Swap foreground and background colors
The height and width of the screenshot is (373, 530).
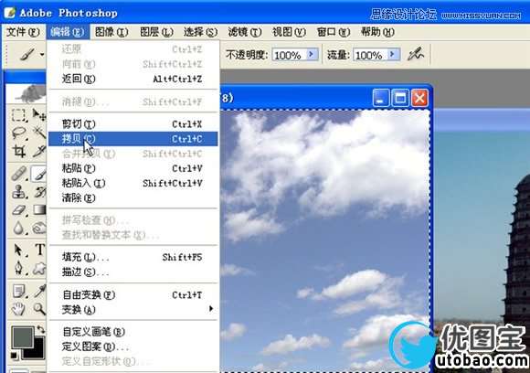click(x=41, y=329)
